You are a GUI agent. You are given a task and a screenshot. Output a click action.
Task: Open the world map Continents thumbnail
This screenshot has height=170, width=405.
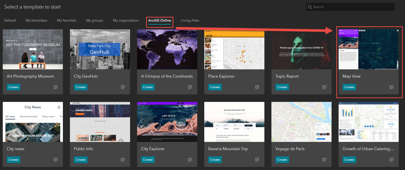coord(167,49)
